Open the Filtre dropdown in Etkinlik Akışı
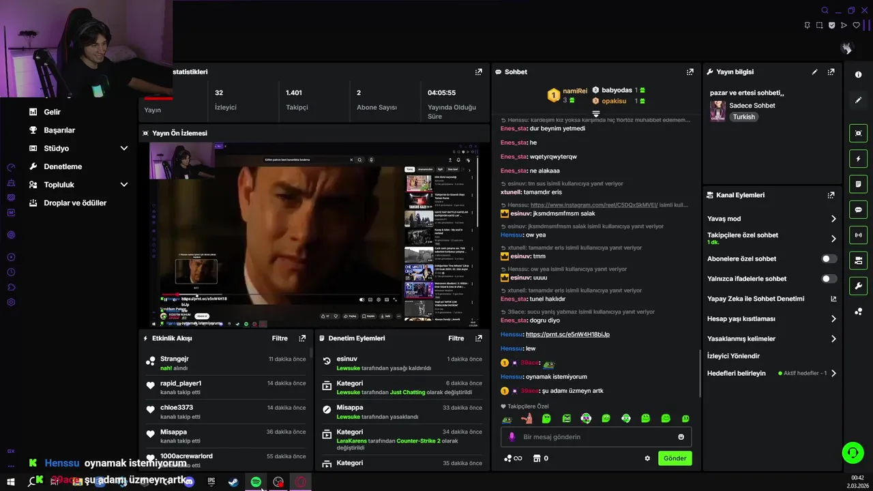 (x=280, y=338)
